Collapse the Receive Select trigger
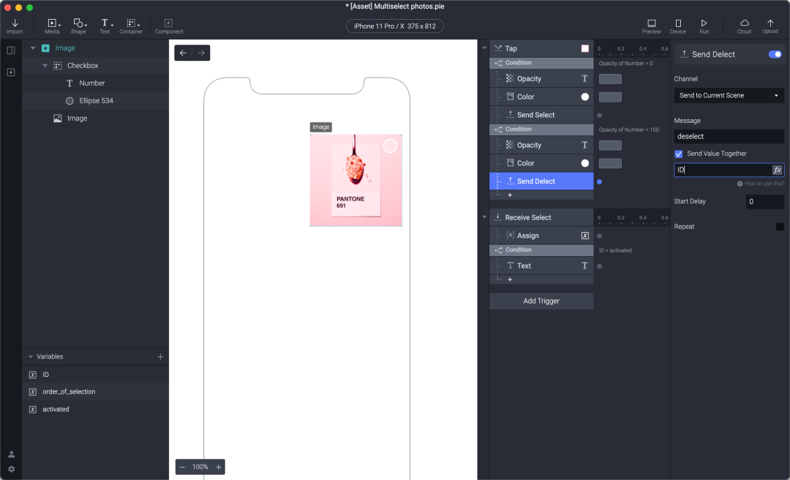This screenshot has width=790, height=480. pos(484,217)
